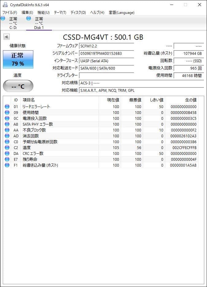
Task: Click the rotation rate value ---- (SSD)
Action: (x=189, y=61)
